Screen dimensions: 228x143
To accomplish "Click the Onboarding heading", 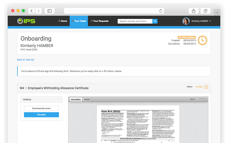I will (36, 39).
